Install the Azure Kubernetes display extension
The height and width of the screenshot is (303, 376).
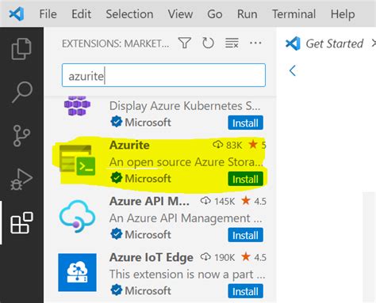click(x=245, y=123)
